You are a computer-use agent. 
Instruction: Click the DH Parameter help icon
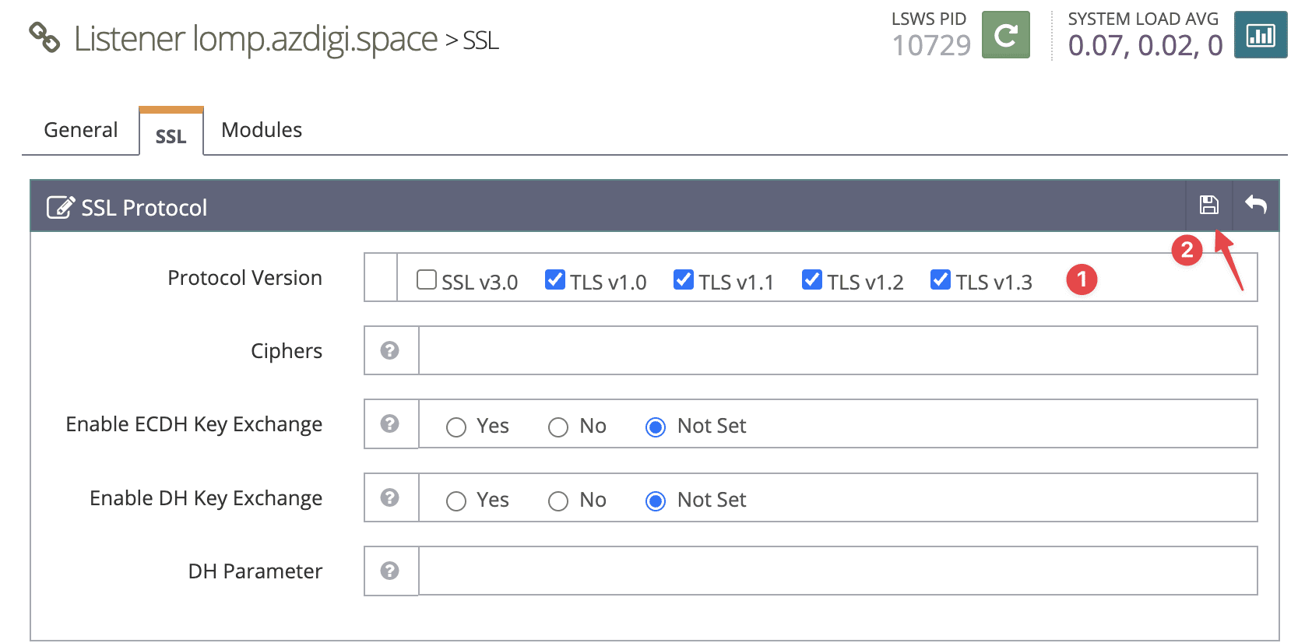pyautogui.click(x=390, y=571)
